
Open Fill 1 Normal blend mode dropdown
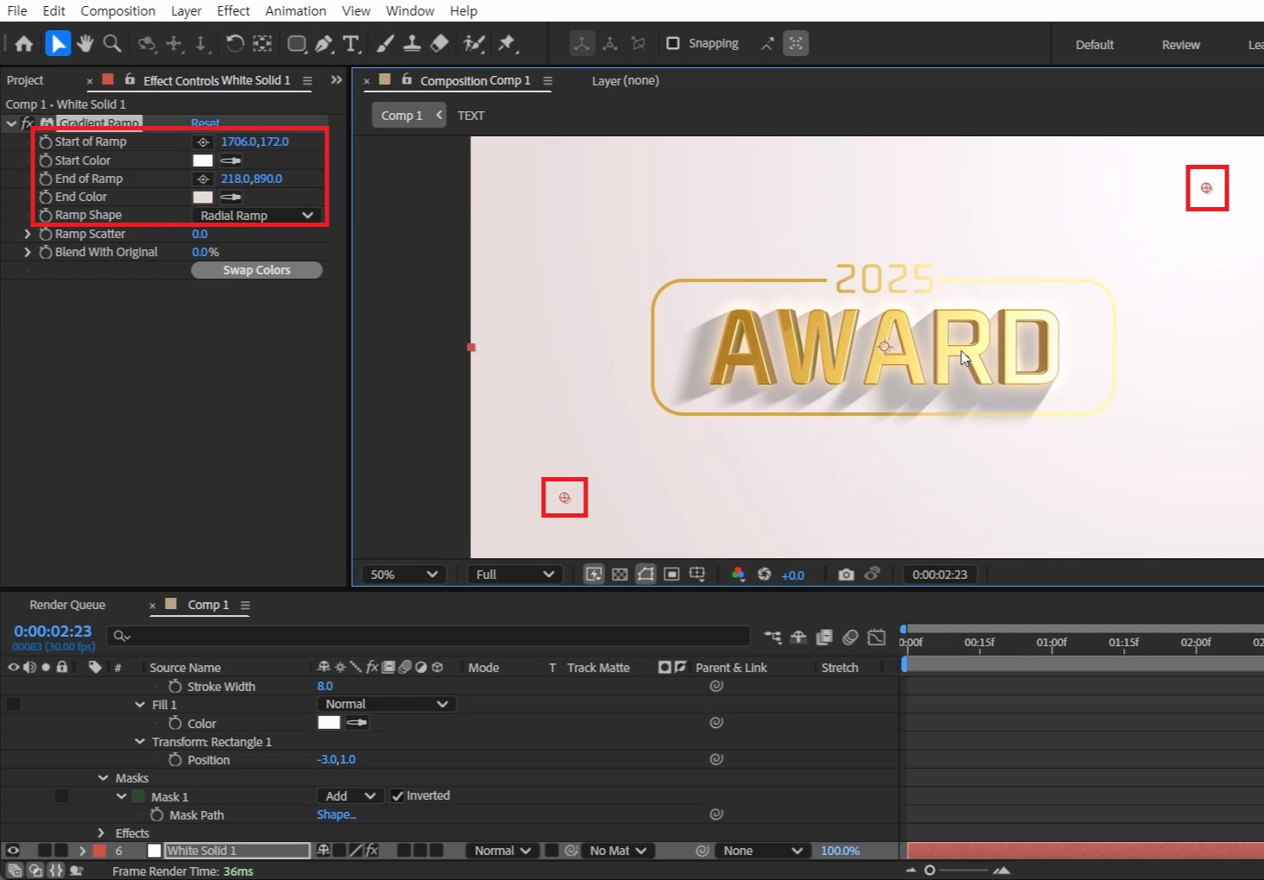coord(387,705)
